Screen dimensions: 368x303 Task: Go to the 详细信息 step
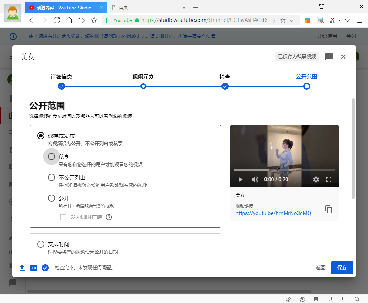[62, 81]
